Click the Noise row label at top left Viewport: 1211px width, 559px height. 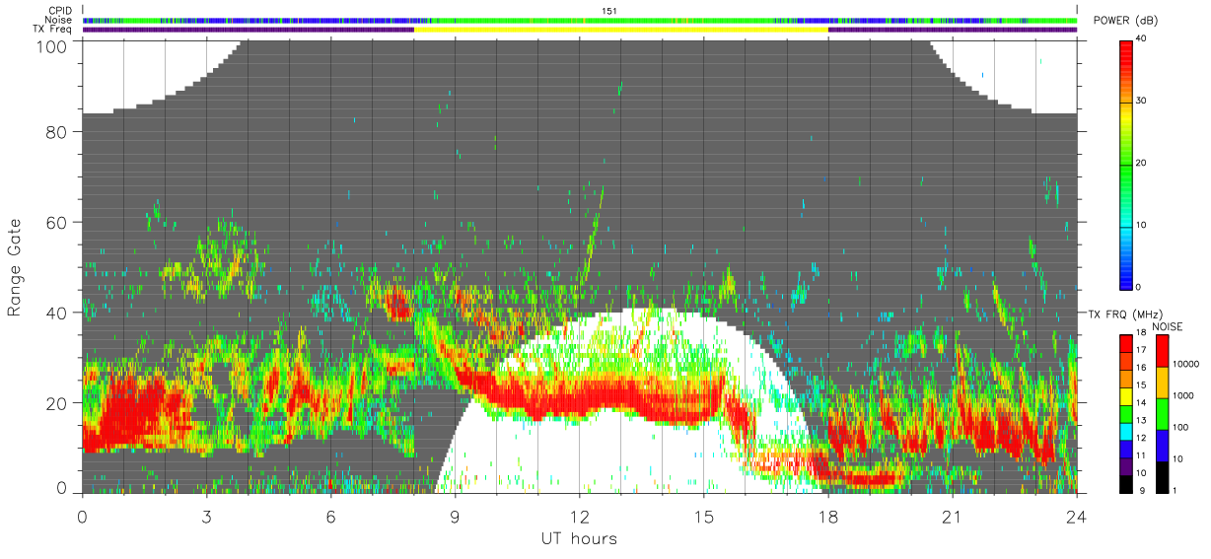click(x=59, y=20)
